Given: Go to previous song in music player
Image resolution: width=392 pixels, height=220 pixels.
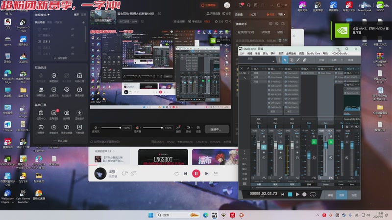Looking at the screenshot, I should [186, 174].
